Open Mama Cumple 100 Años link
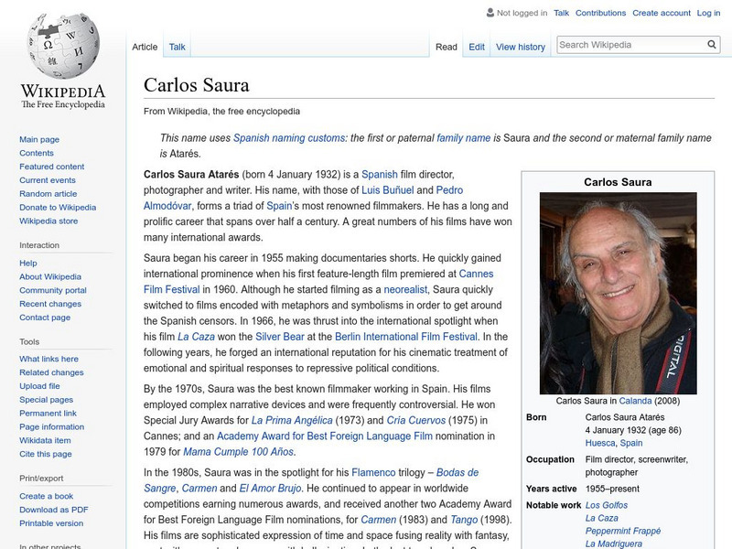 pyautogui.click(x=239, y=452)
